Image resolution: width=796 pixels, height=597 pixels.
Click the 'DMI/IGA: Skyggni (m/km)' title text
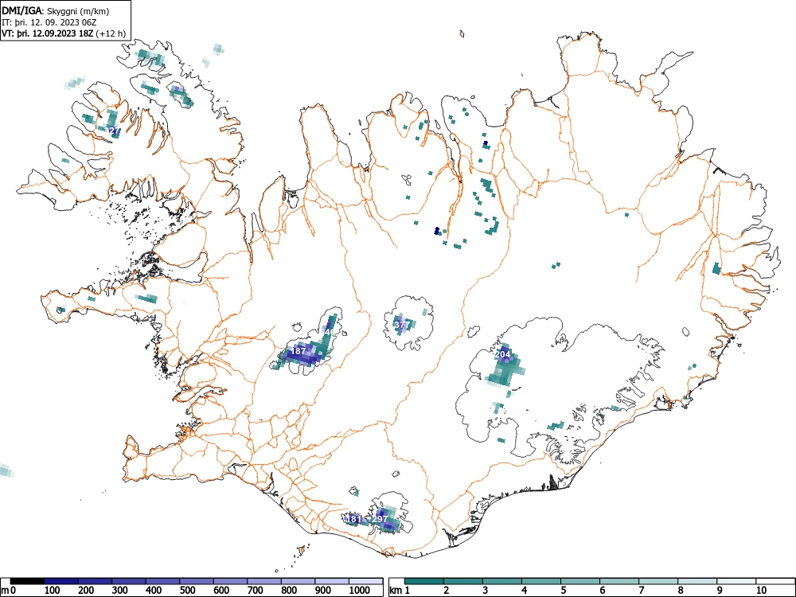pos(56,11)
